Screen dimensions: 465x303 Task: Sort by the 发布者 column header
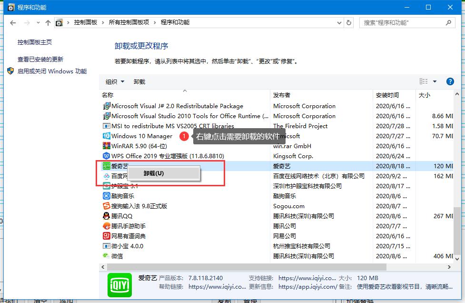pos(282,95)
